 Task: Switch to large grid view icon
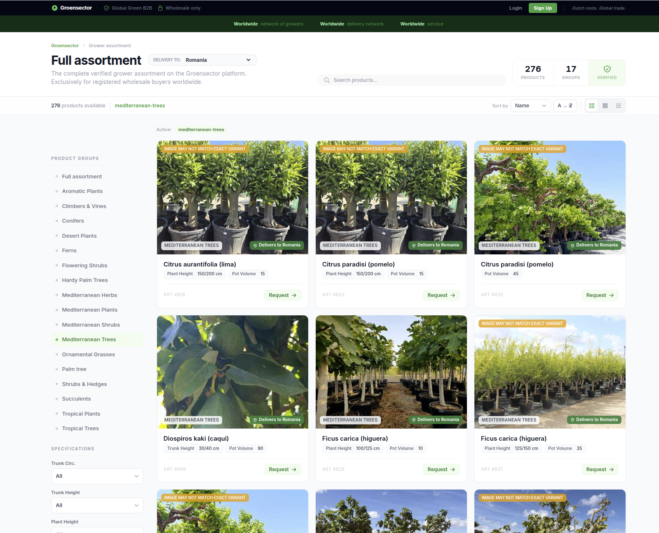592,106
